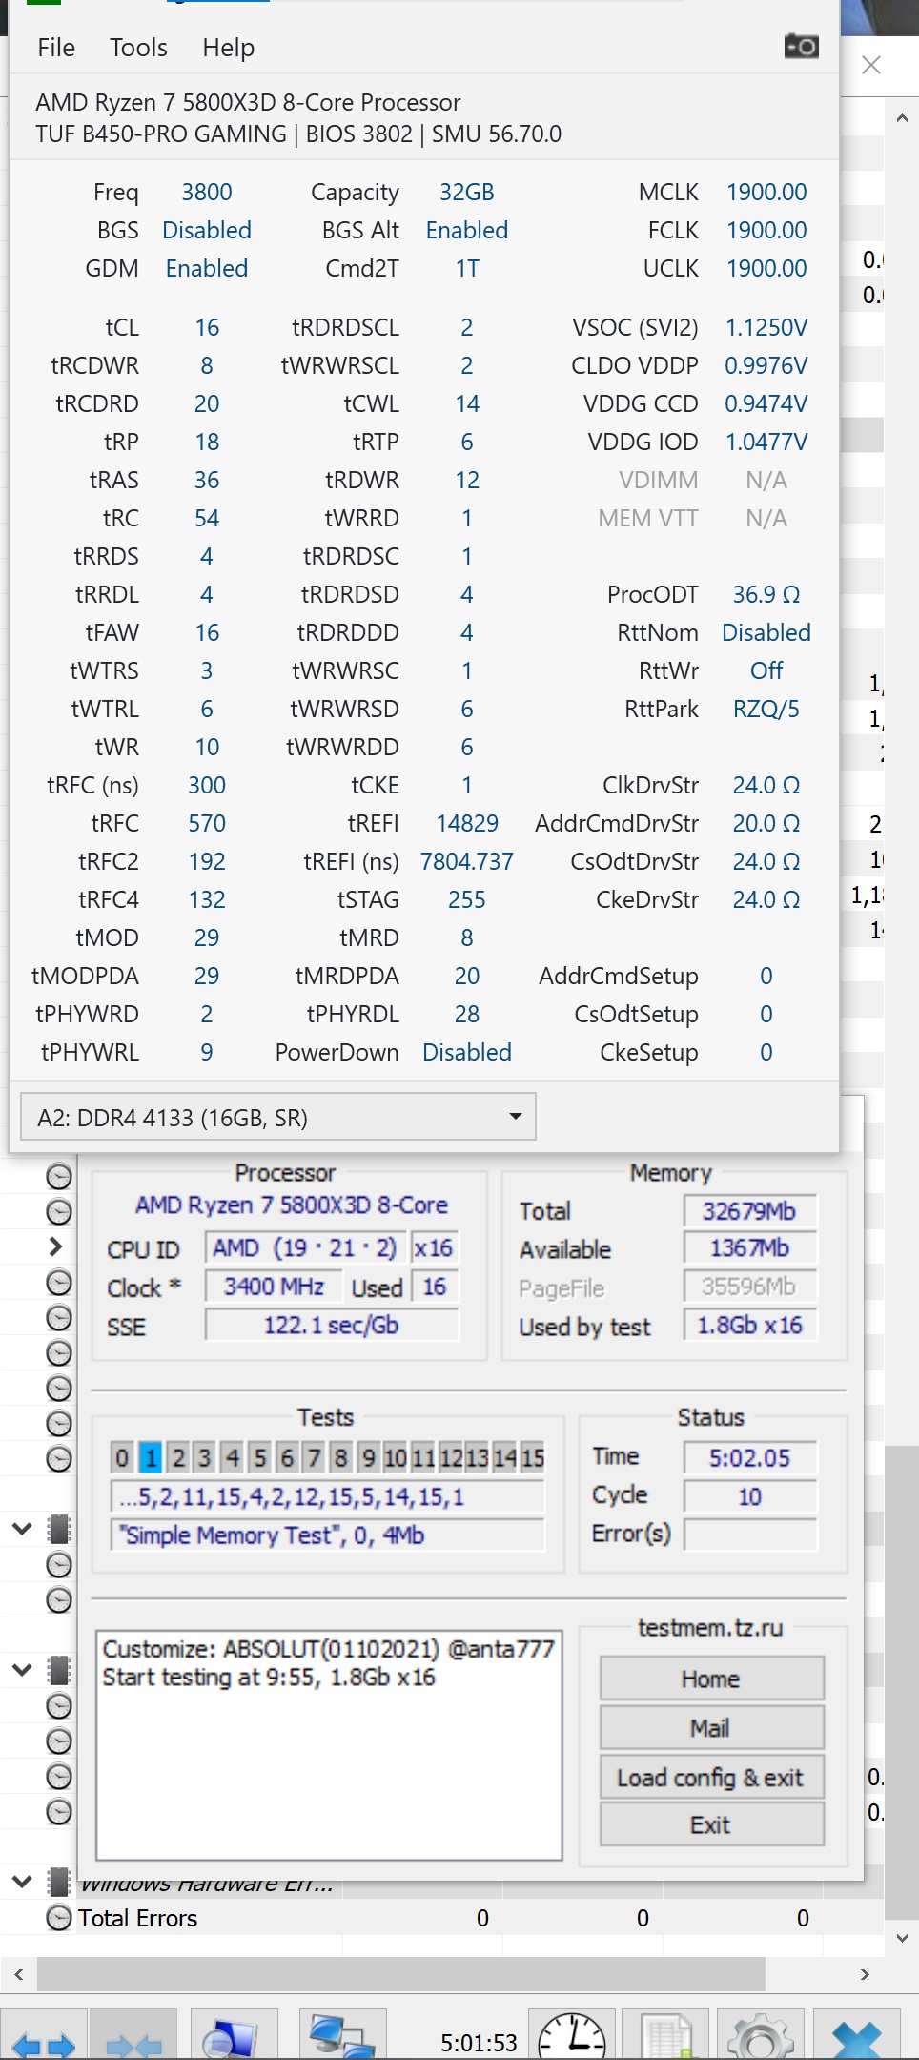Click the MCLK value 1900.00
This screenshot has height=2060, width=919.
766,192
